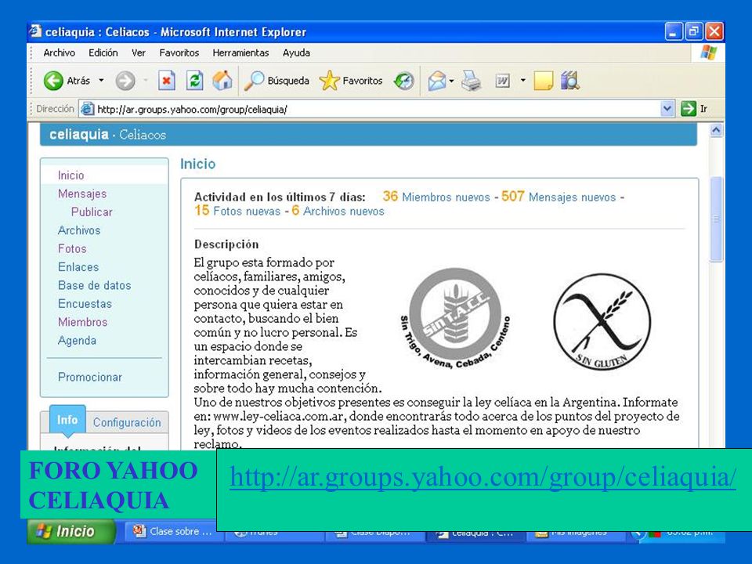Image resolution: width=752 pixels, height=564 pixels.
Task: Click the page icon in the address bar
Action: point(87,109)
